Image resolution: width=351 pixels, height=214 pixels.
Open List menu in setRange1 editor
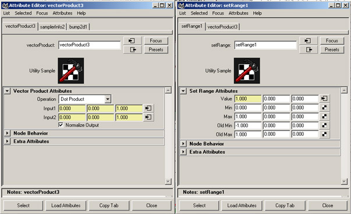click(x=182, y=13)
